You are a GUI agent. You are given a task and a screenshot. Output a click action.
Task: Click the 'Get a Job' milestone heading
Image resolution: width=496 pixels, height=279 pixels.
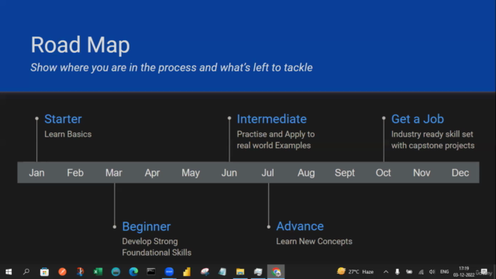tap(418, 119)
